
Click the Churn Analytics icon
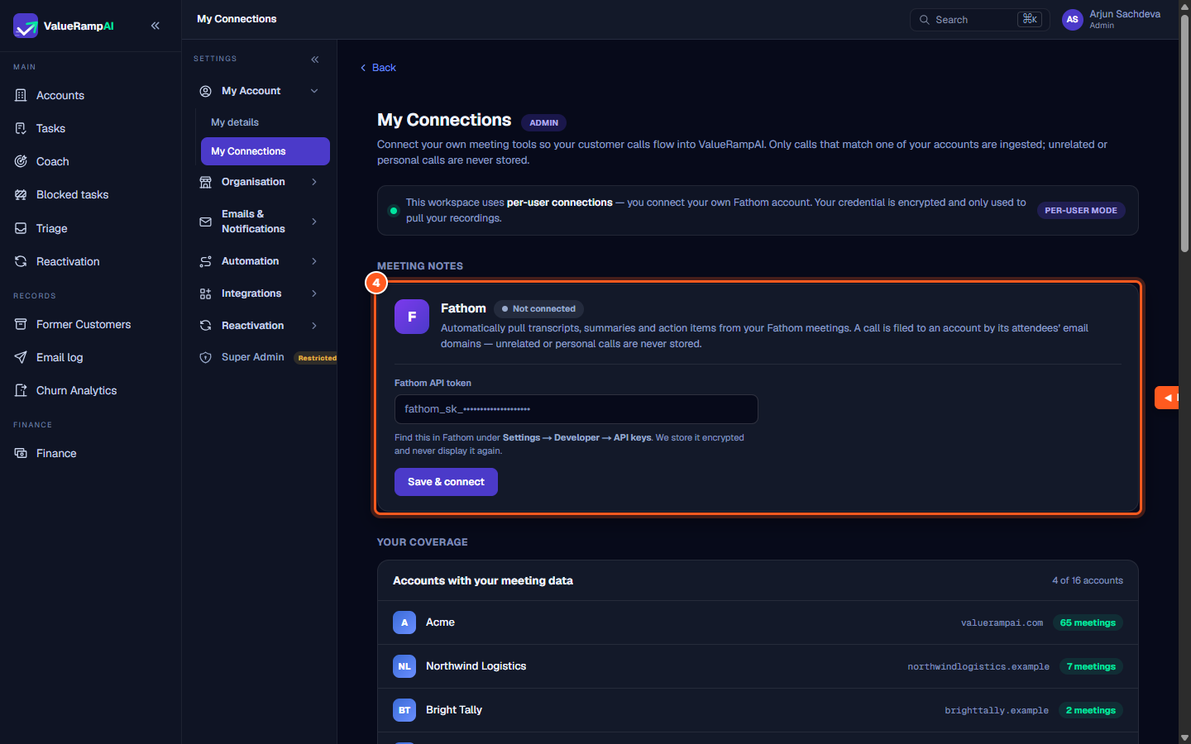[x=21, y=390]
